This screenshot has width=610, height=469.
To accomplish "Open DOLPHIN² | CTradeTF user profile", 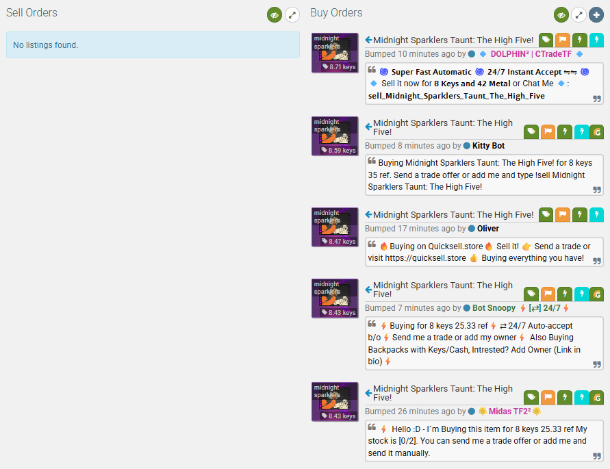I will tap(531, 54).
